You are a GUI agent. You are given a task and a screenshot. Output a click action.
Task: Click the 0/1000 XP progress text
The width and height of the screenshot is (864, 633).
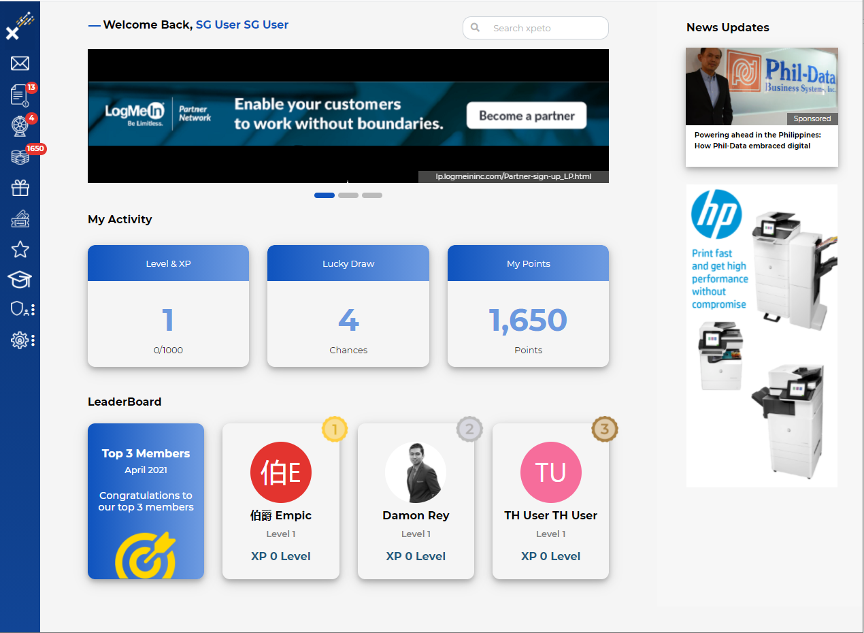click(x=168, y=350)
